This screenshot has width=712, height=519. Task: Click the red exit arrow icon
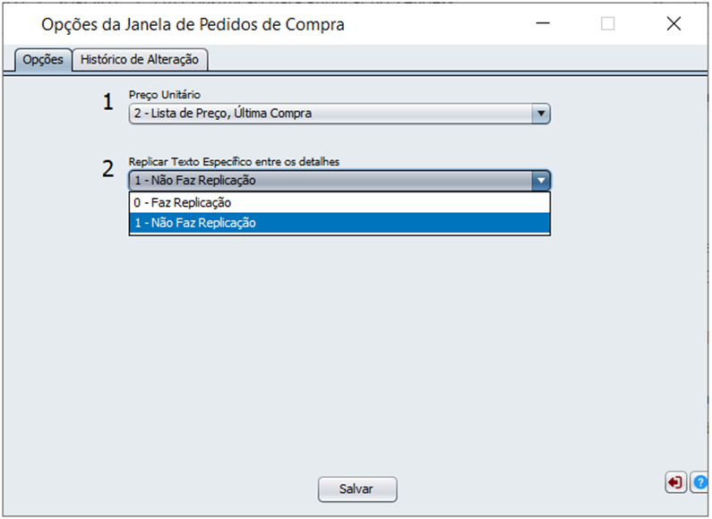[675, 482]
